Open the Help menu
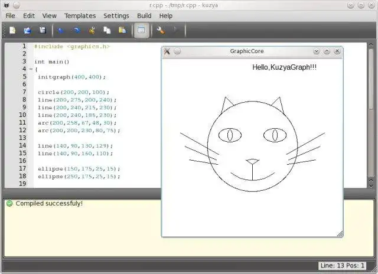 pos(166,16)
